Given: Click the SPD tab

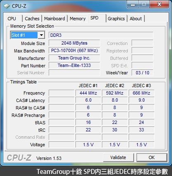Looking at the screenshot, I should coord(97,18).
